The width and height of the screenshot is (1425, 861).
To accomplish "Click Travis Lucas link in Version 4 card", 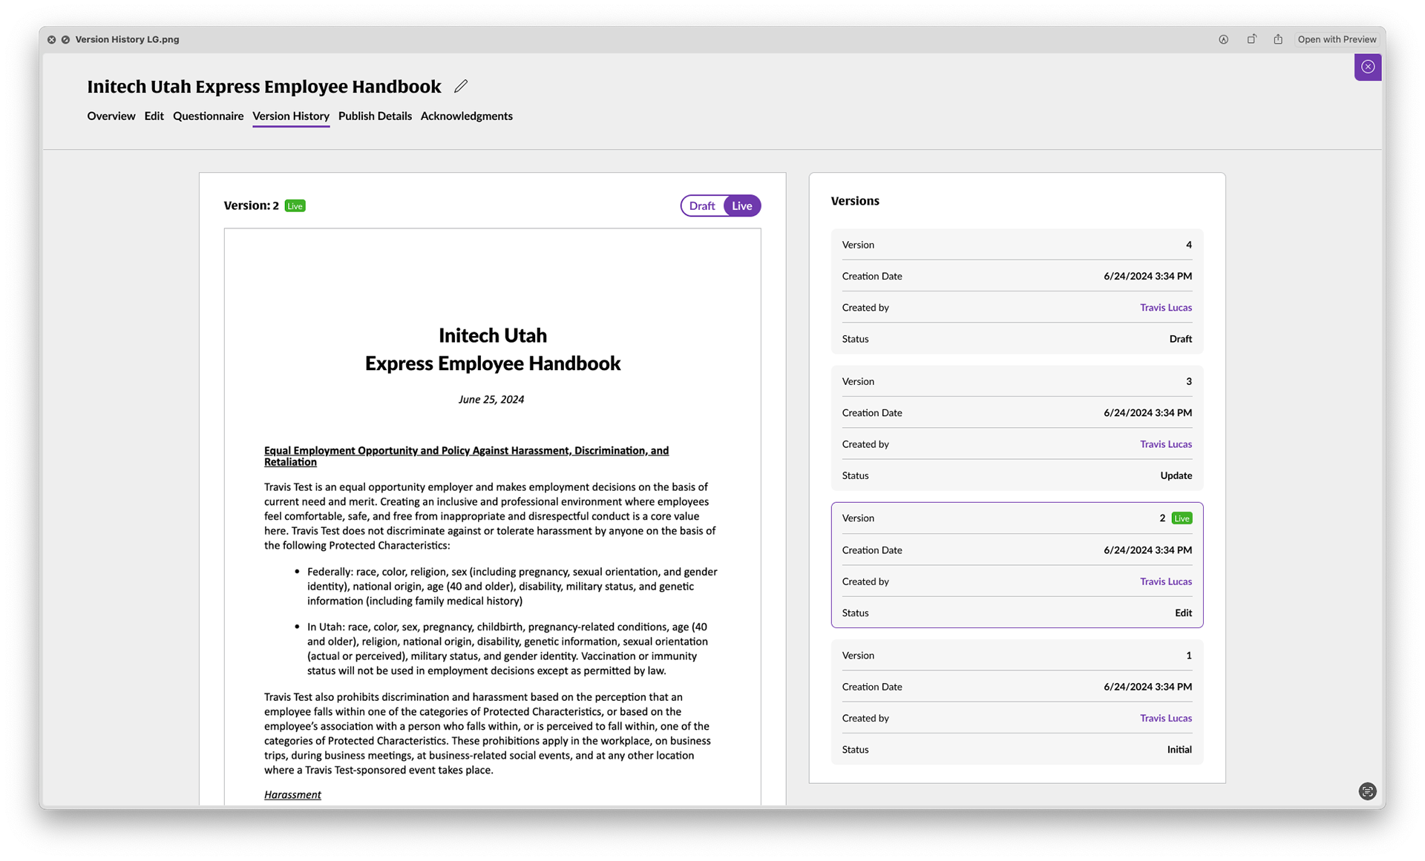I will click(1165, 308).
